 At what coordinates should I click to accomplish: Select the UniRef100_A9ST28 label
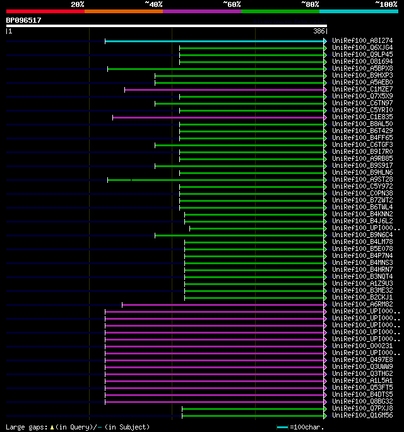point(362,179)
